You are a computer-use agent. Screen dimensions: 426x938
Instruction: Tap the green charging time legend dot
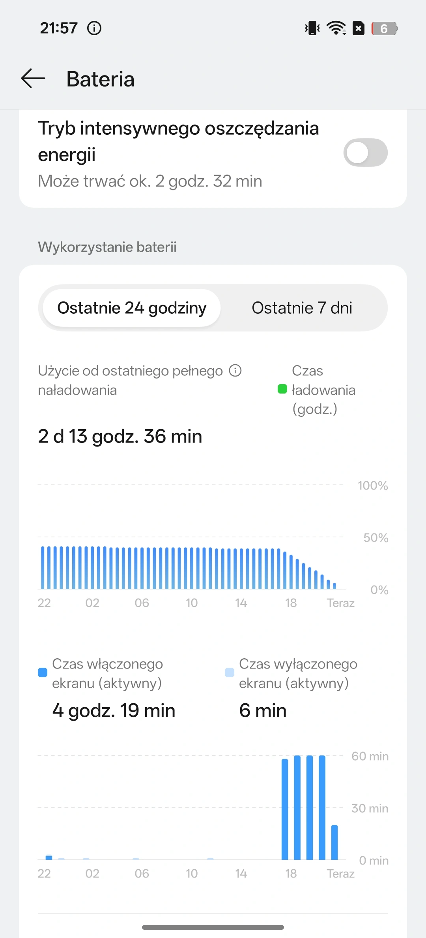tap(282, 389)
